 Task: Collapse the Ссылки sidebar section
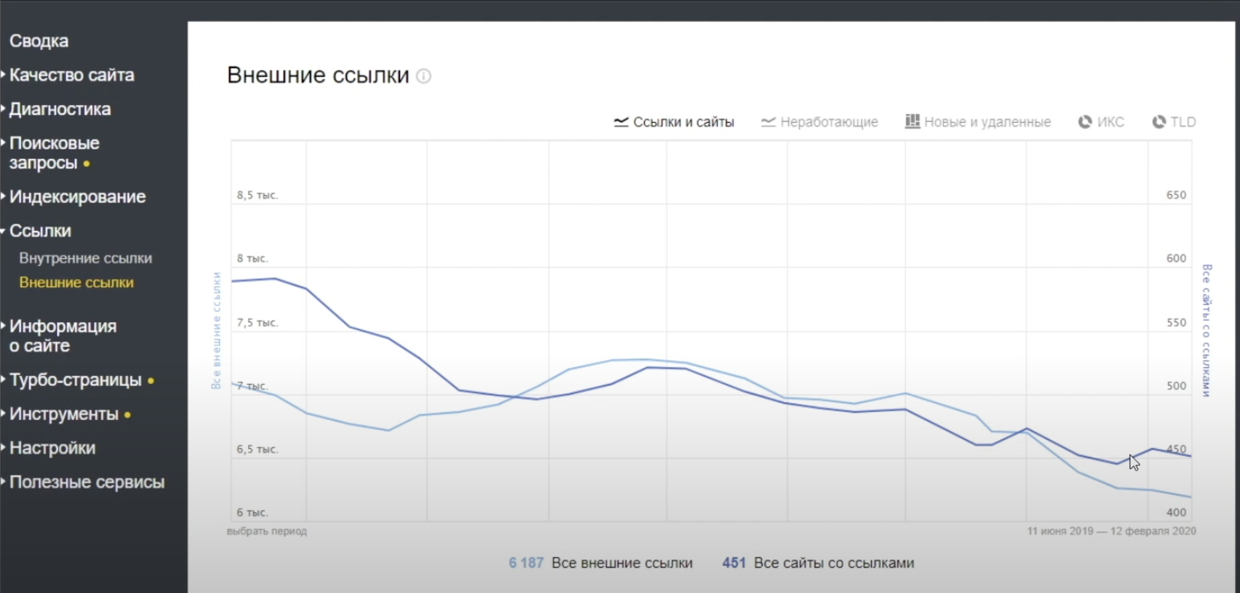click(40, 231)
